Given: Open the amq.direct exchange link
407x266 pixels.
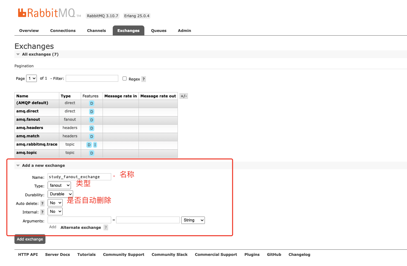Looking at the screenshot, I should (x=27, y=111).
